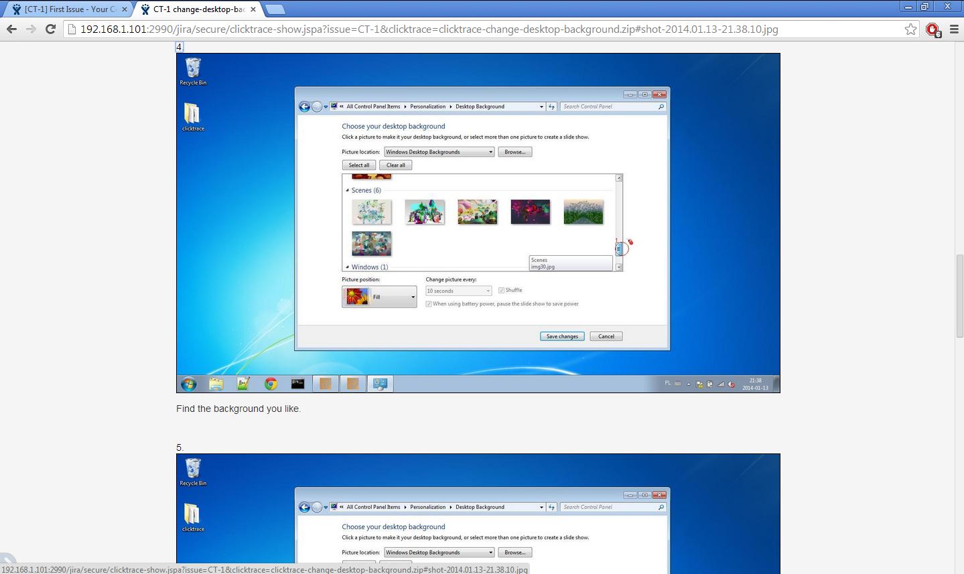Click Chrome's forward arrow
This screenshot has height=574, width=964.
coord(31,29)
